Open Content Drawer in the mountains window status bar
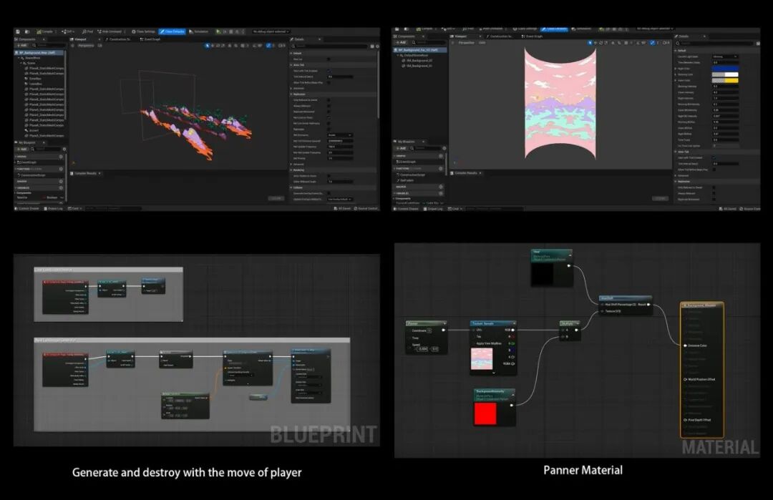This screenshot has width=773, height=500. click(x=27, y=208)
